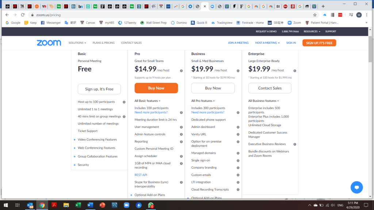
Task: Click info icon beside Vanity URL
Action: pyautogui.click(x=238, y=134)
